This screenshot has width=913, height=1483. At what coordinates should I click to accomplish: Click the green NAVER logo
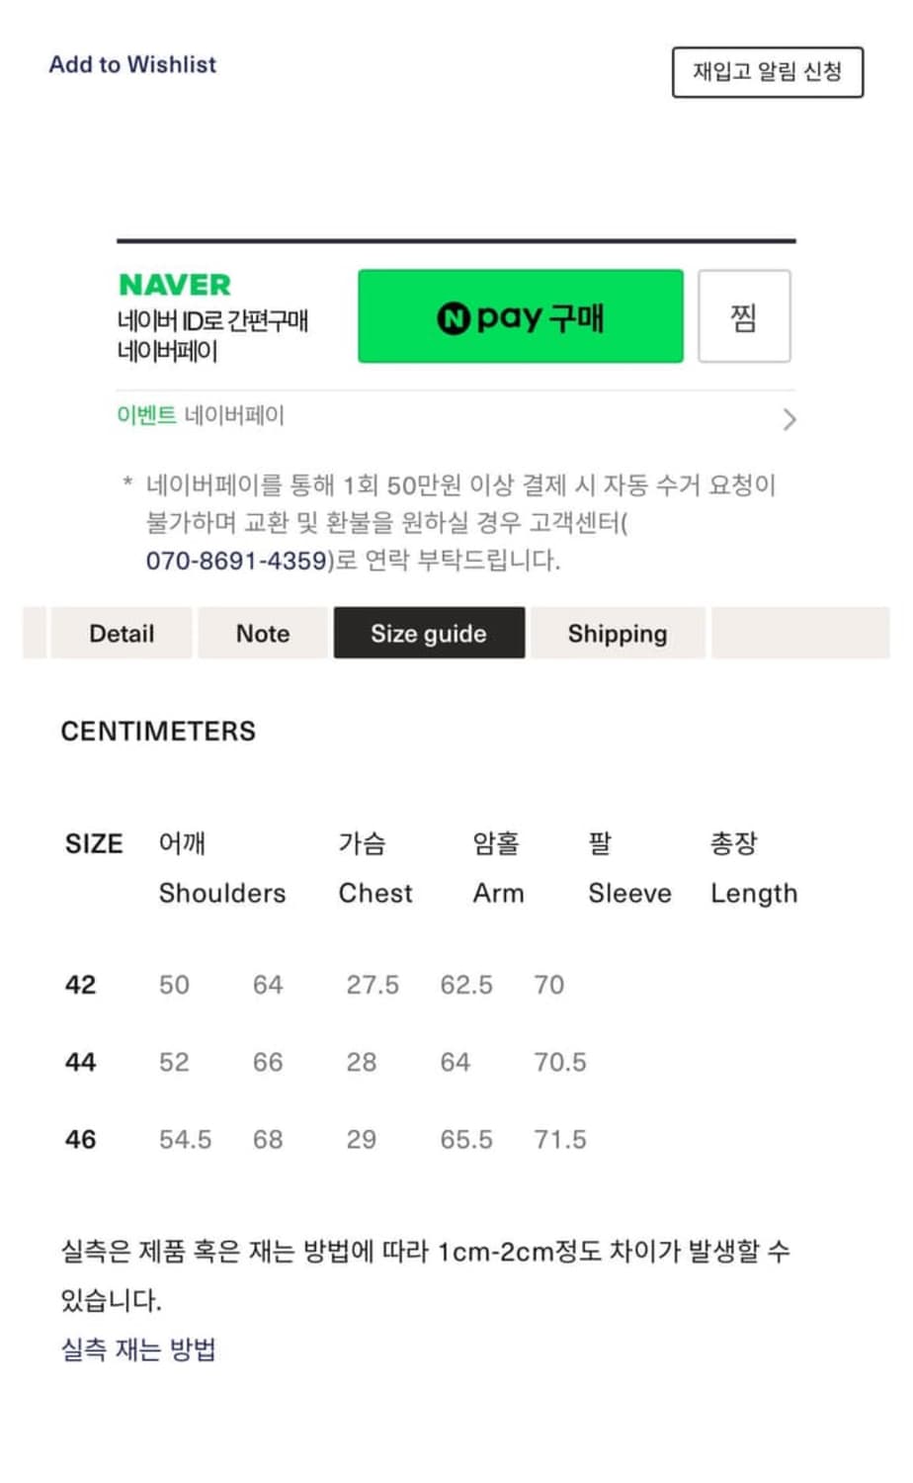175,286
